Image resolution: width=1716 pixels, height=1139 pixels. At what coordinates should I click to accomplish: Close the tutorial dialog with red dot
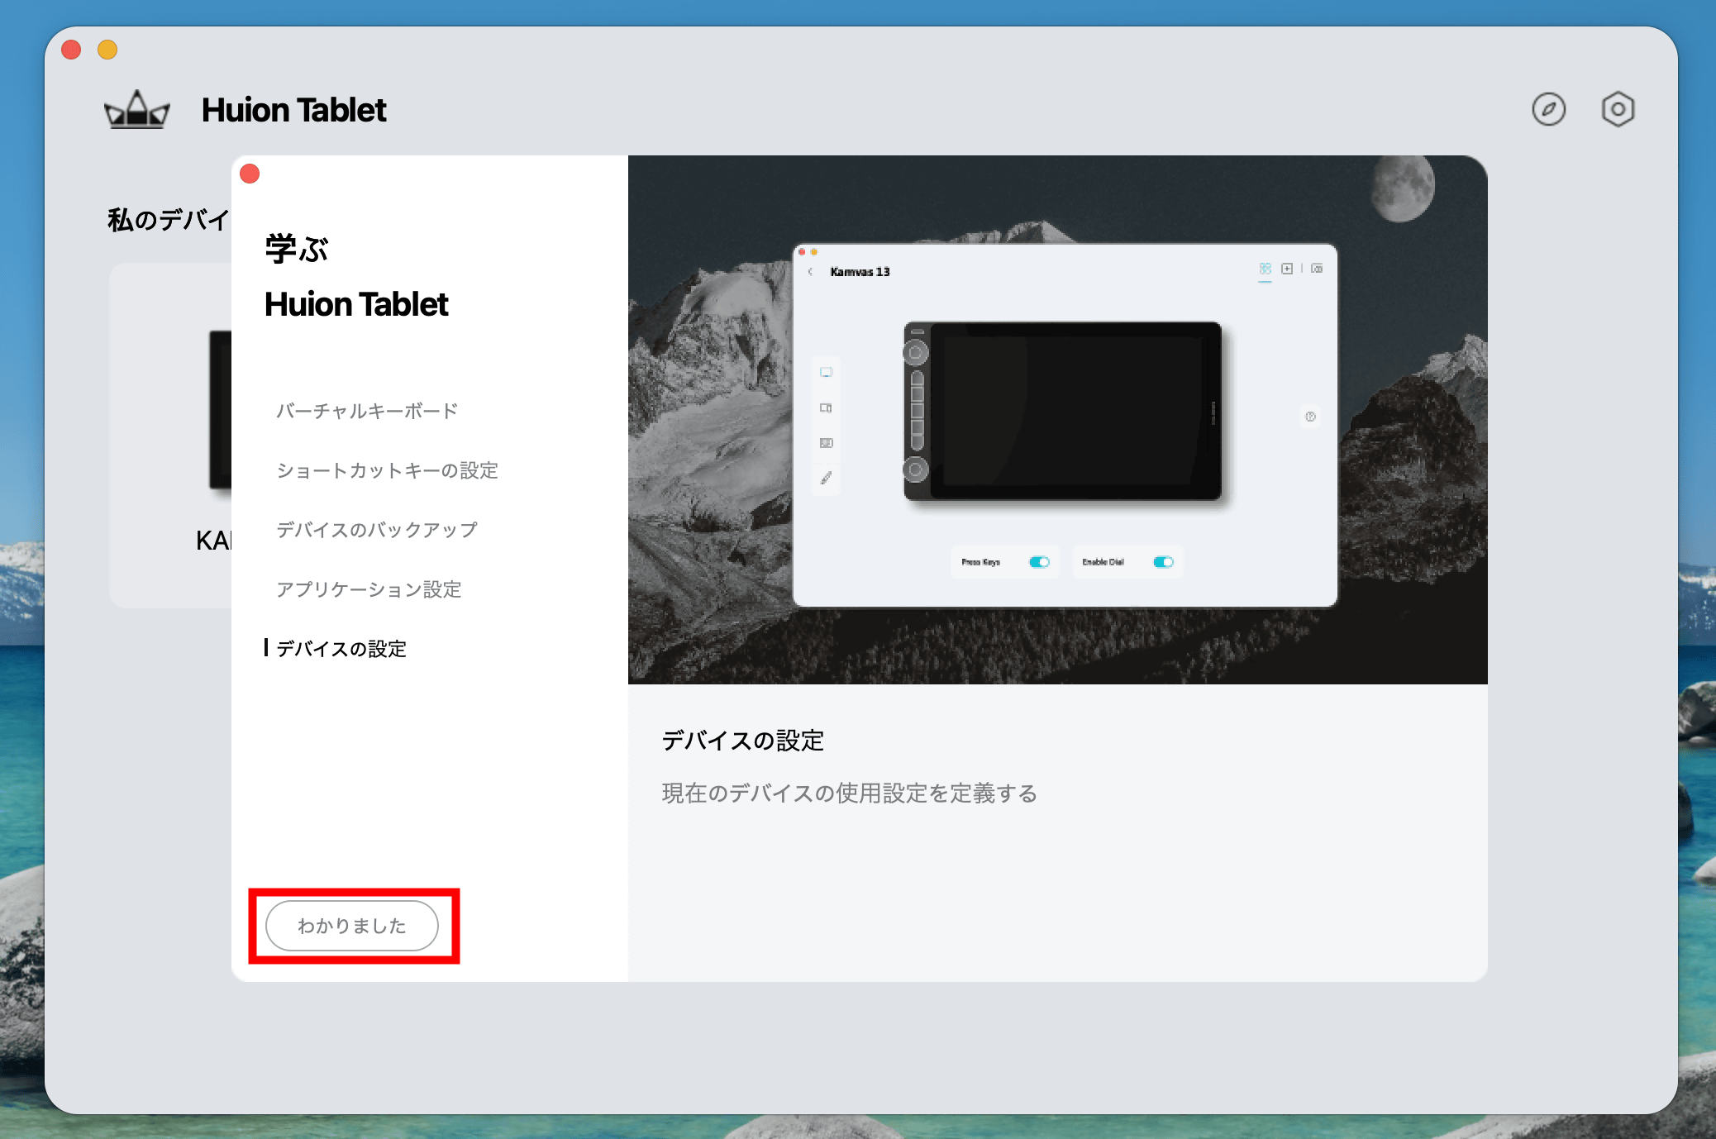click(x=250, y=174)
